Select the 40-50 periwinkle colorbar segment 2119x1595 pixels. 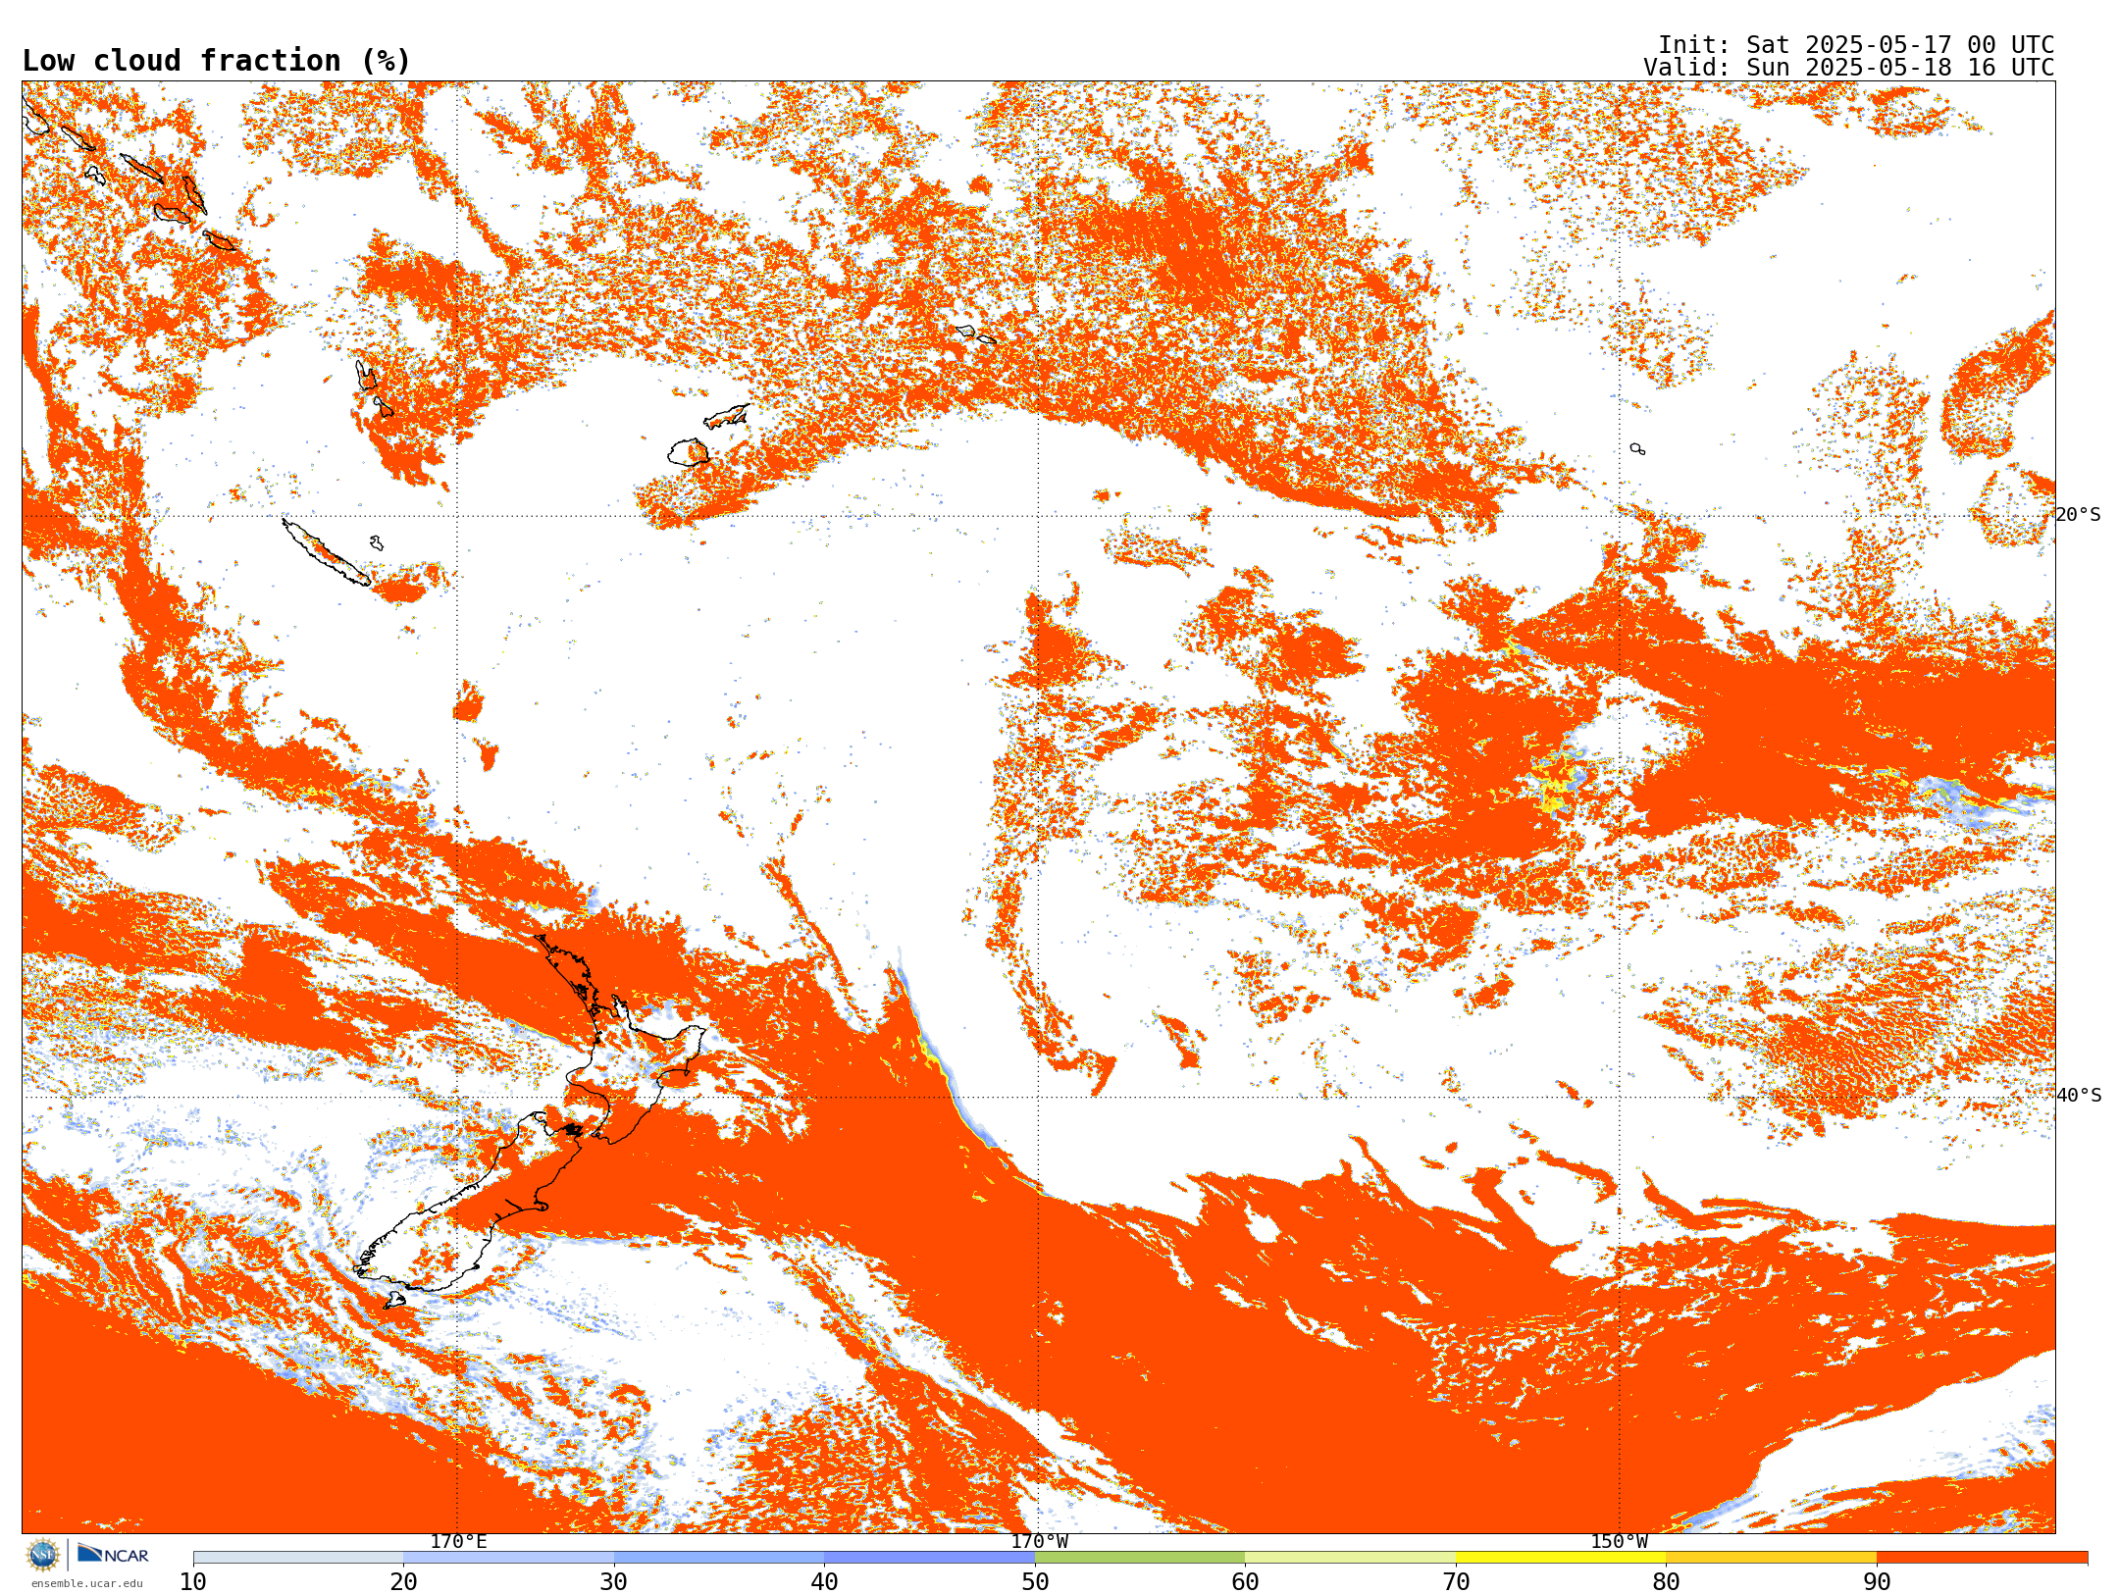[929, 1558]
